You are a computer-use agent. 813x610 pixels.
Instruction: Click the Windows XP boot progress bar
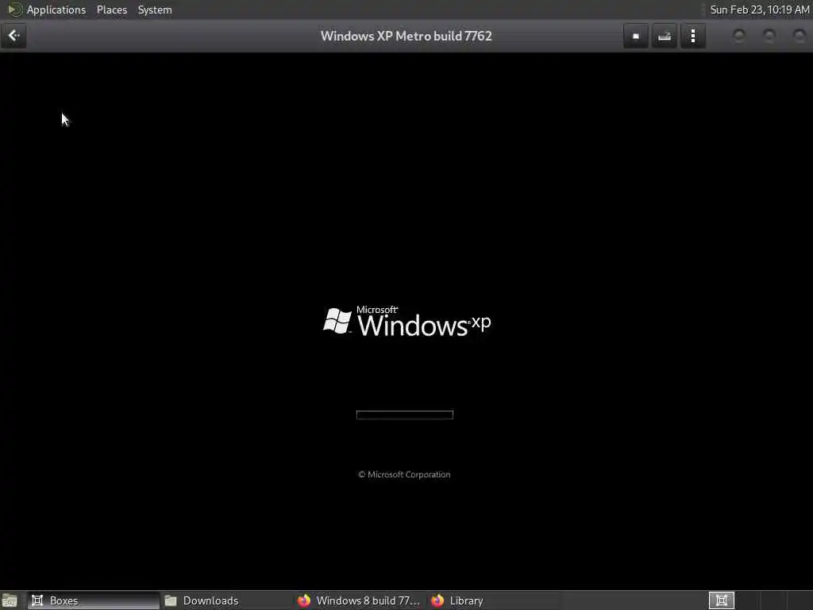pyautogui.click(x=404, y=415)
